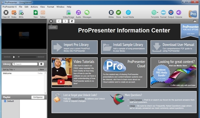
Task: Click the media playback progress slider
Action: pyautogui.click(x=27, y=57)
